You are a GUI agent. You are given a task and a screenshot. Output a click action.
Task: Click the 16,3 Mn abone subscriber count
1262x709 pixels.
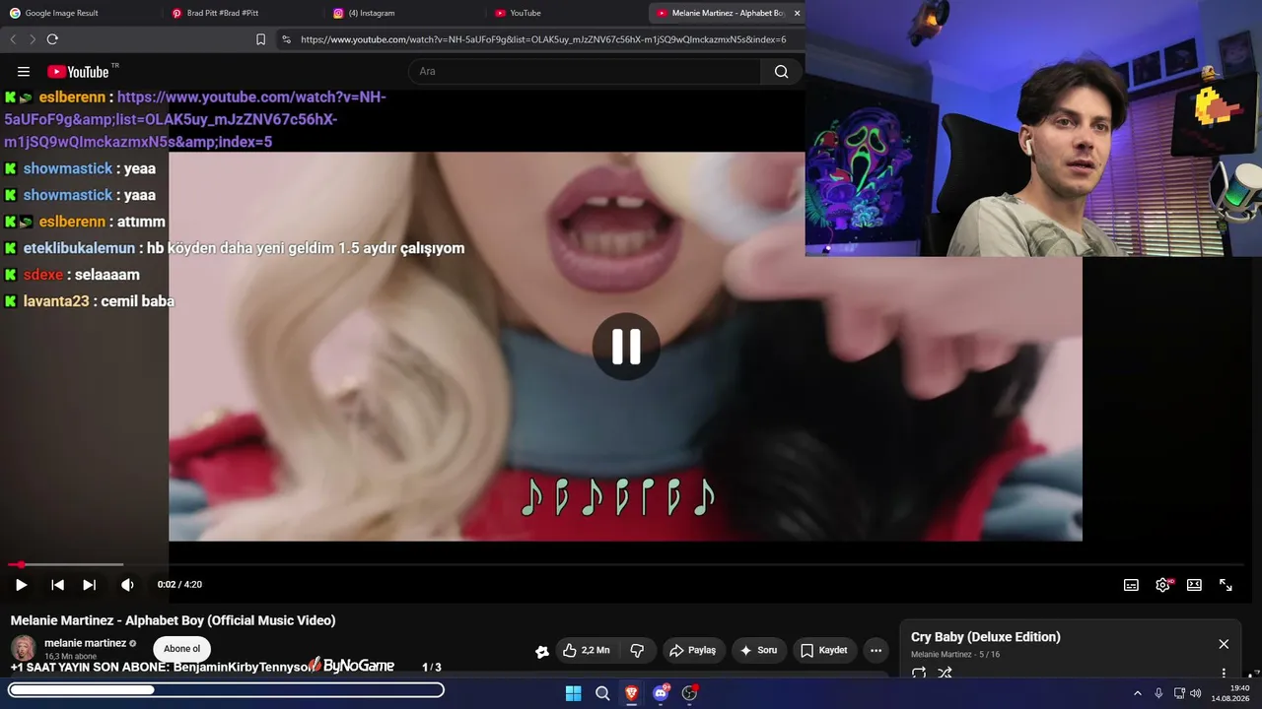[x=71, y=657]
